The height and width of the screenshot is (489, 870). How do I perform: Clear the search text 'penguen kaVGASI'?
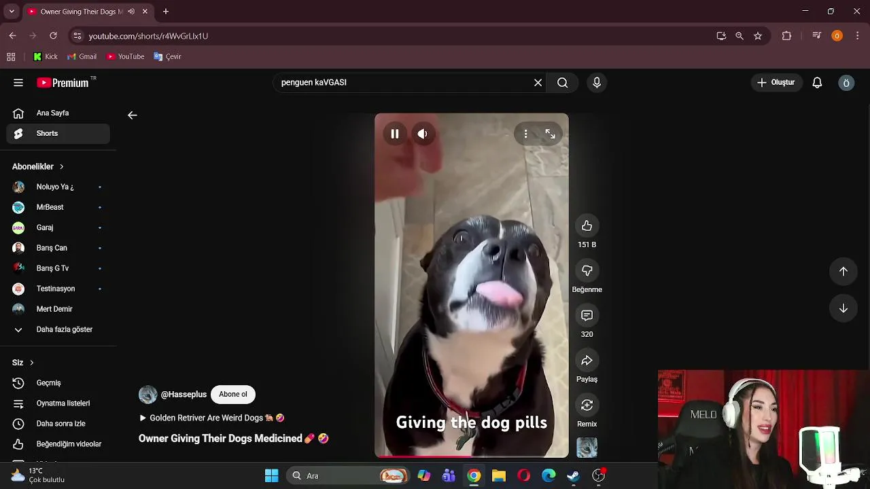point(538,83)
